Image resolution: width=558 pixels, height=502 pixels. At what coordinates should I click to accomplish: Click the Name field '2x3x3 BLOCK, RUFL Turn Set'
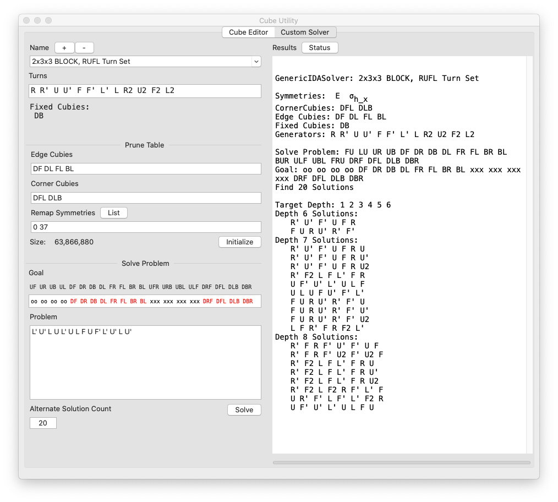coord(141,62)
